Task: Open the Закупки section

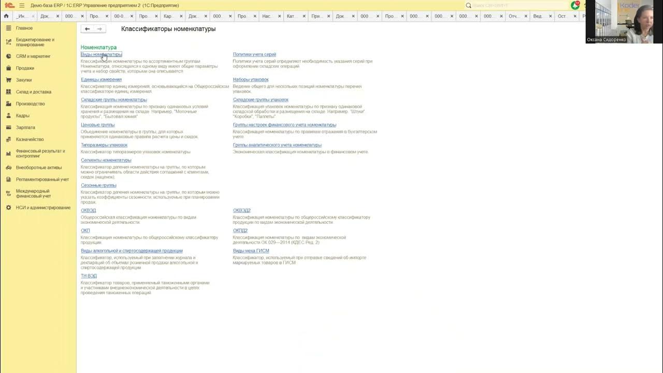Action: tap(24, 80)
